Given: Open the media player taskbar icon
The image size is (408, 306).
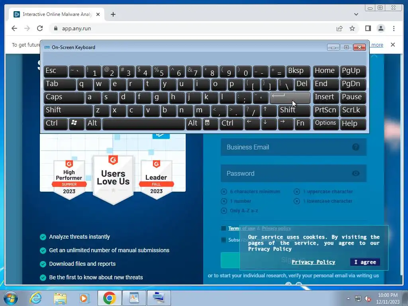Looking at the screenshot, I should tap(84, 298).
